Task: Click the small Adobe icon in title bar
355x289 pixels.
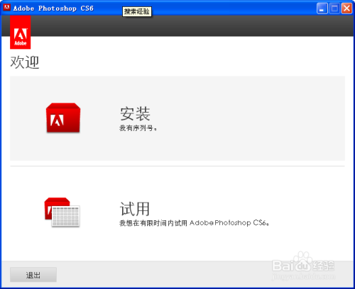Action: [x=6, y=8]
